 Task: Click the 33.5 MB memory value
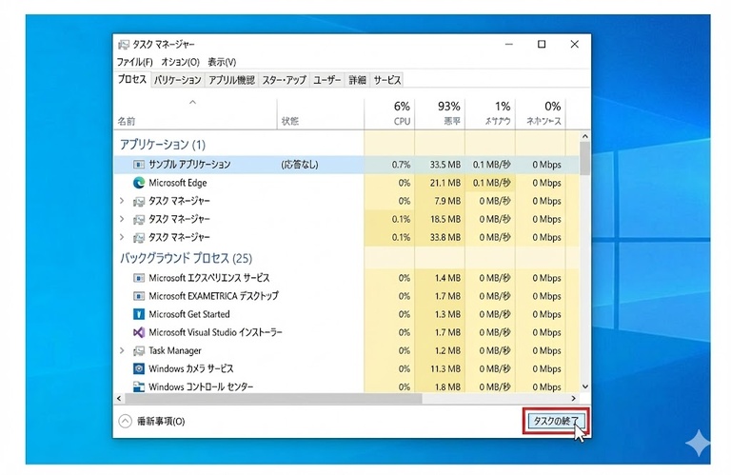(x=445, y=165)
